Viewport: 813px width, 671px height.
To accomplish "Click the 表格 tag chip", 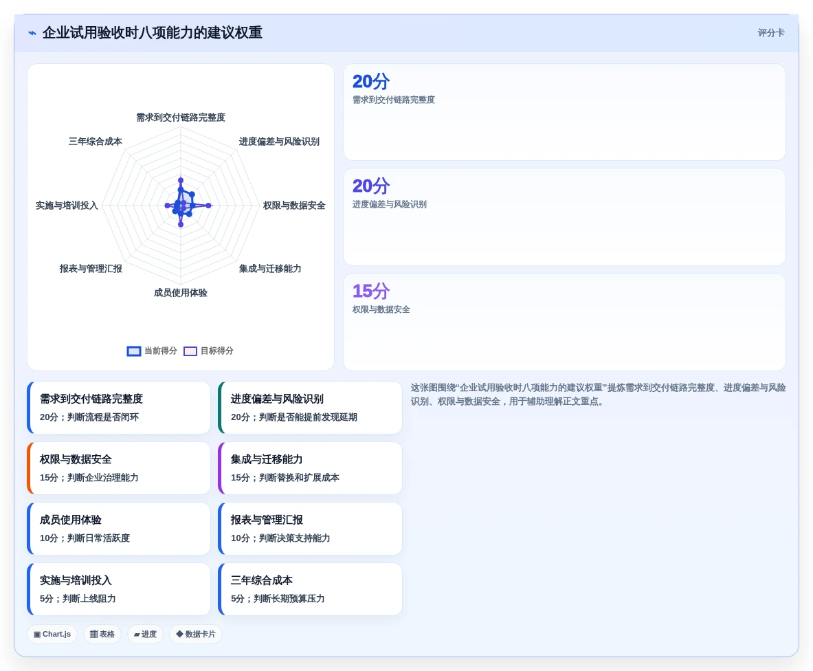I will 102,634.
